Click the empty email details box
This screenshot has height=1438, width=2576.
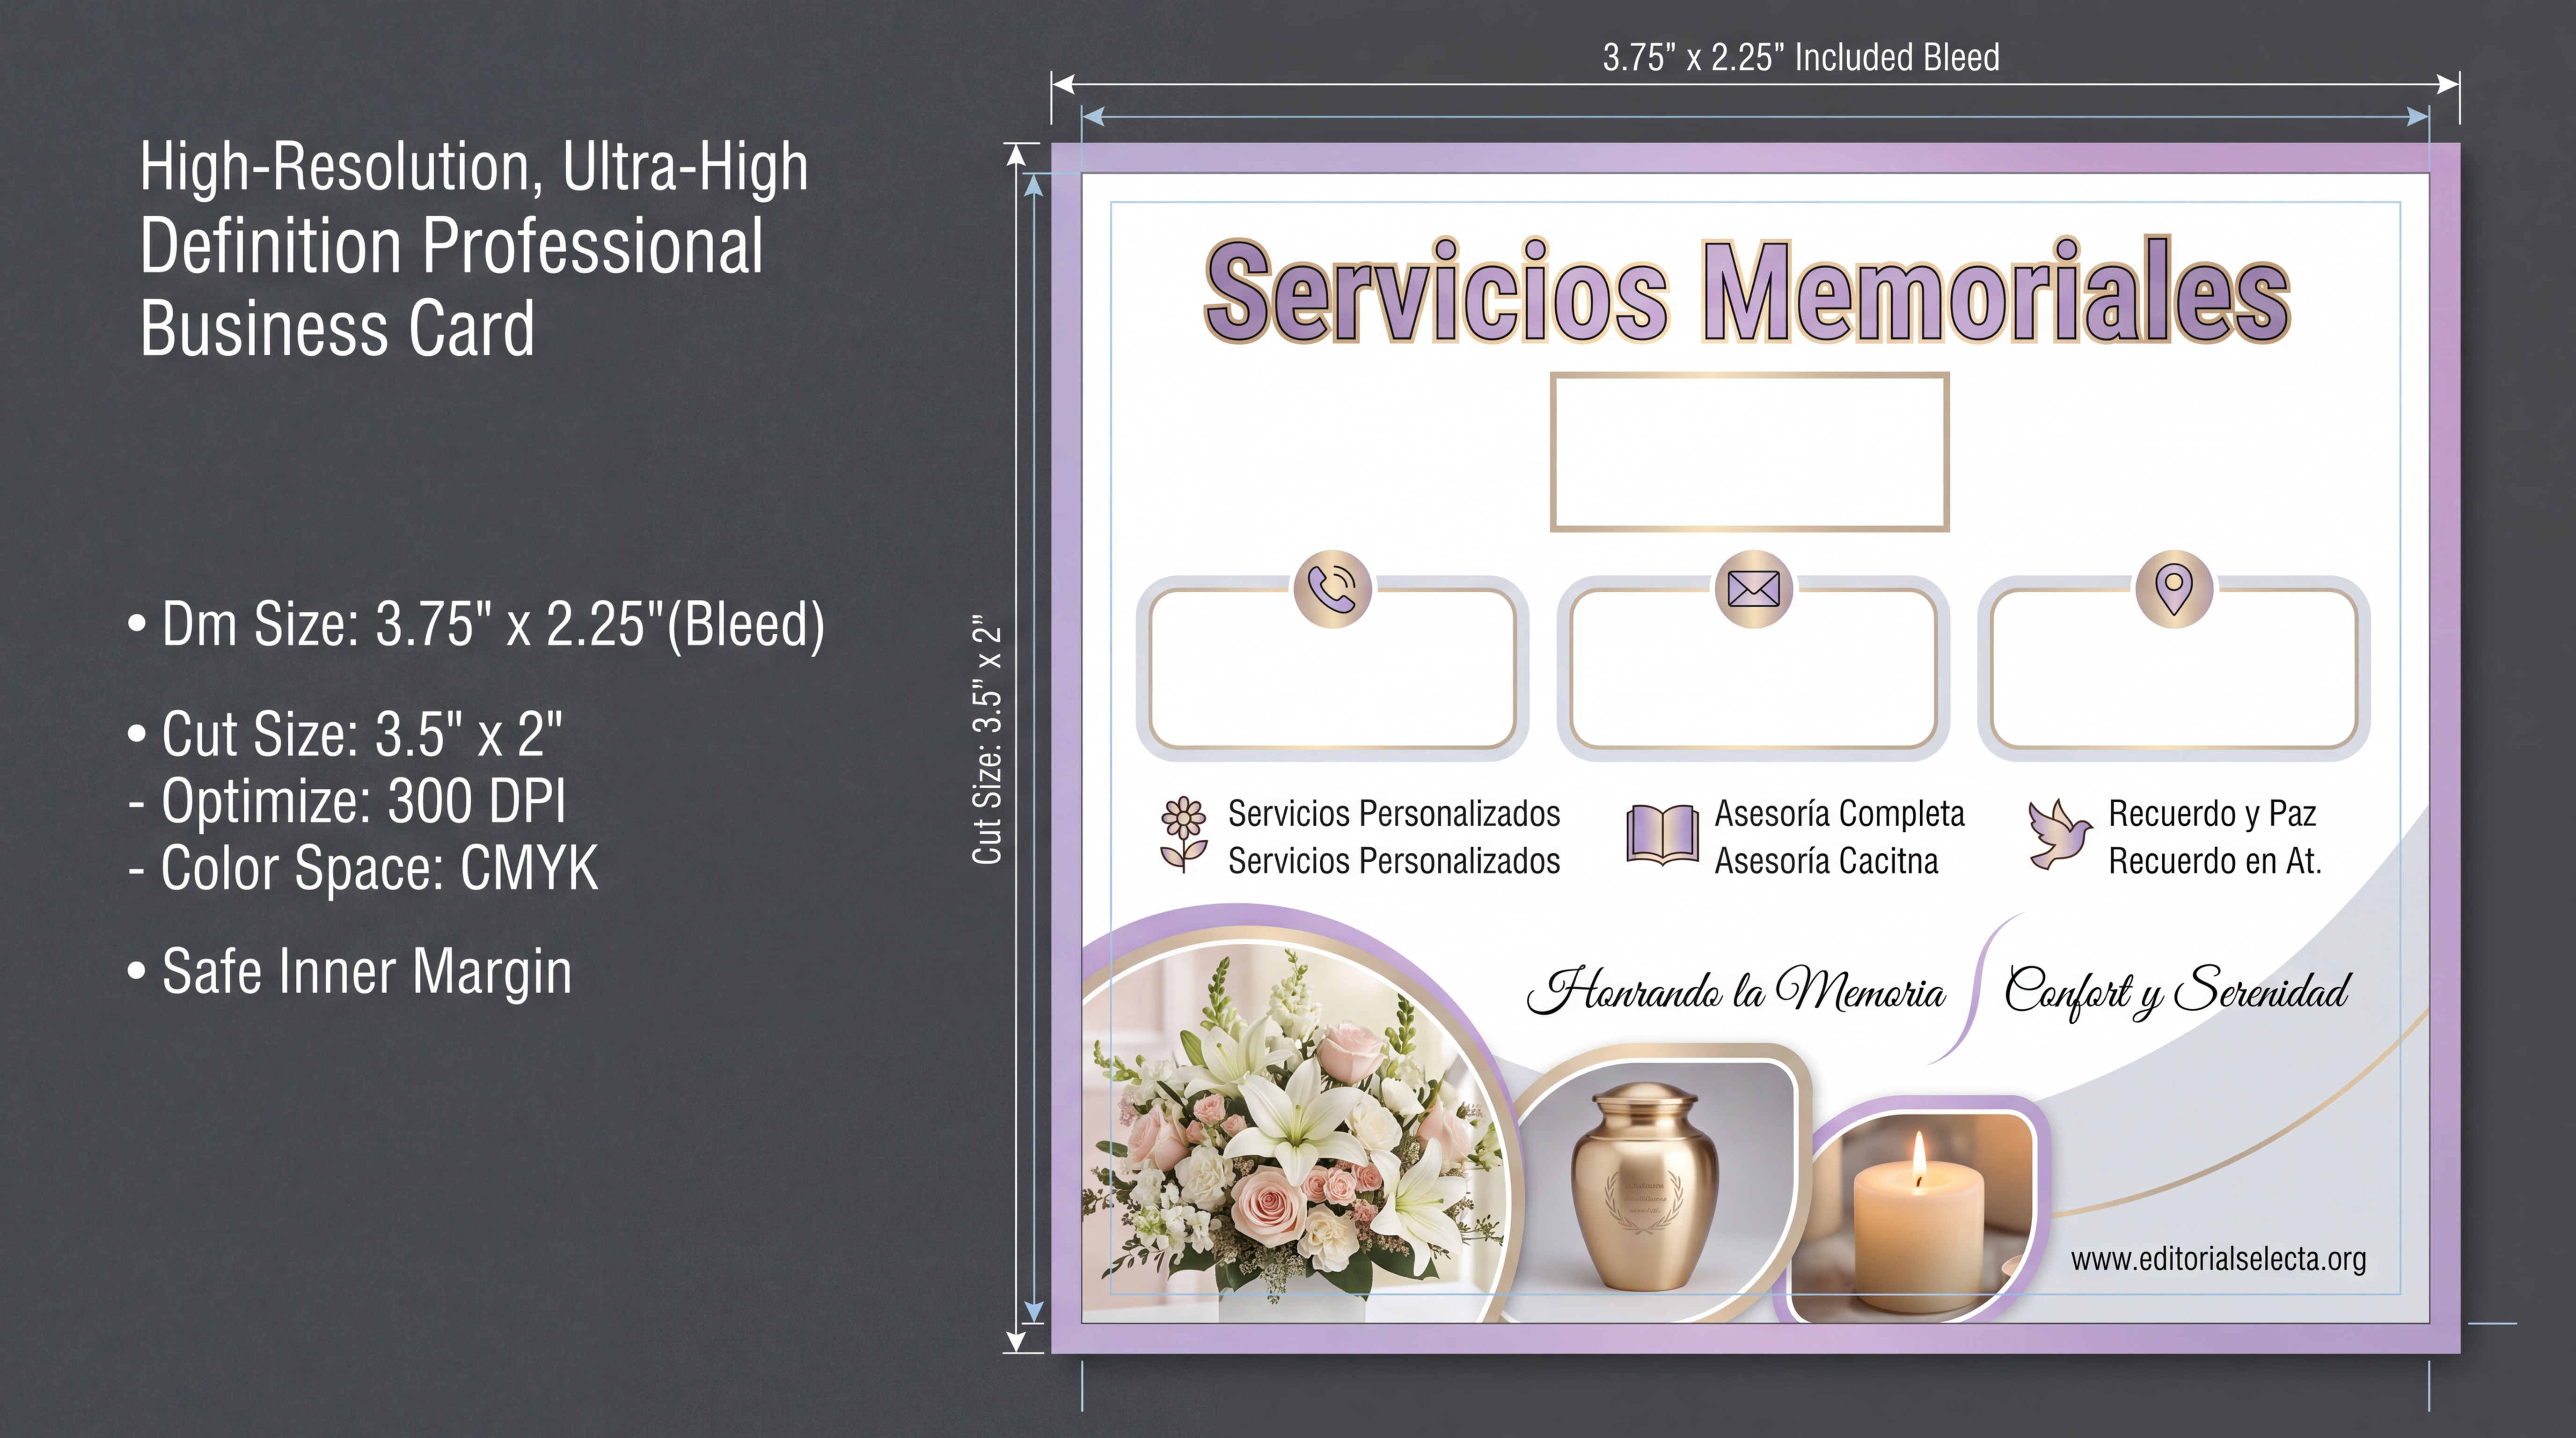point(1754,668)
